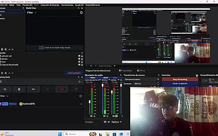The image size is (218, 136).
Task: Open the activity feed hamburger menu
Action: click(x=1, y=82)
